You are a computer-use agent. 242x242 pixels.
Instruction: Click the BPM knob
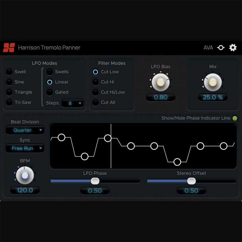coord(25,175)
